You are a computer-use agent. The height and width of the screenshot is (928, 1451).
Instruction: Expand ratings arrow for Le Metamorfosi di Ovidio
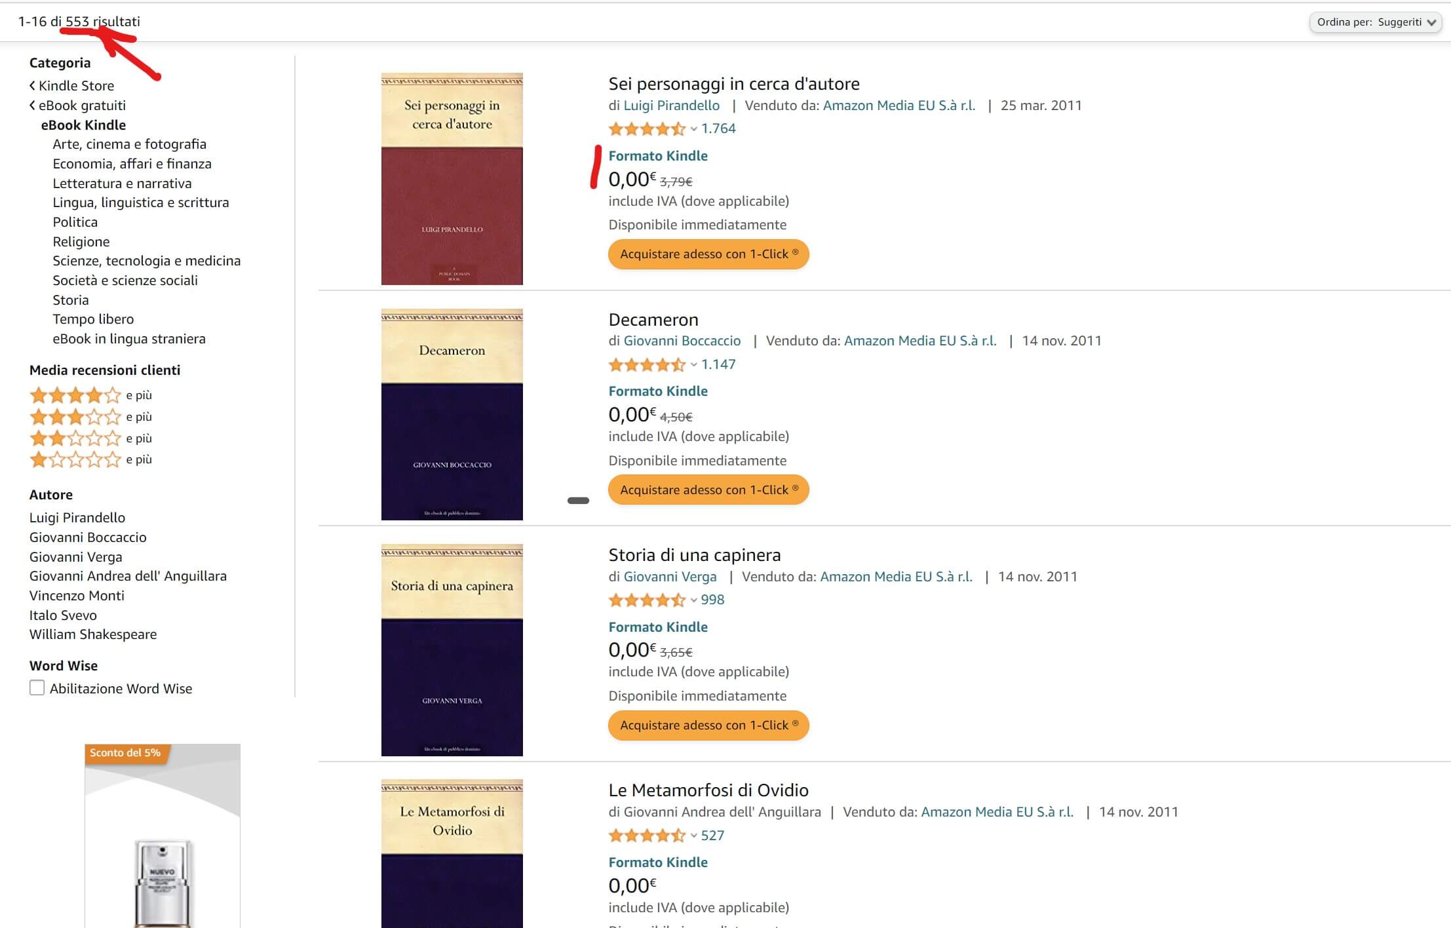point(694,836)
